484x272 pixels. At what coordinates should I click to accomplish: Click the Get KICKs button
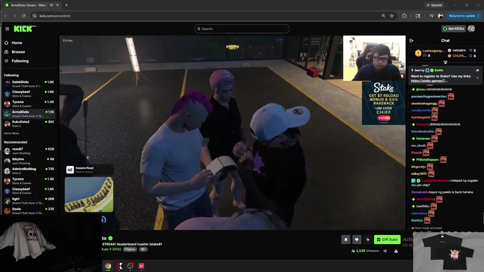pos(453,29)
